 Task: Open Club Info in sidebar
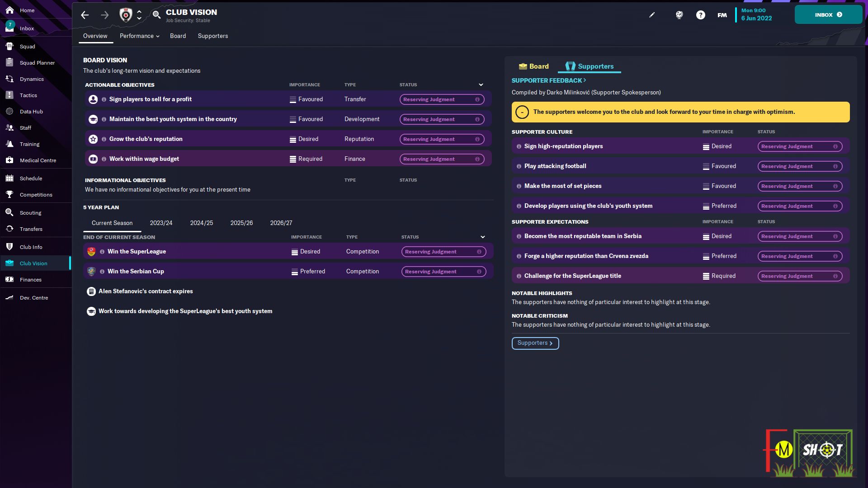[x=31, y=247]
